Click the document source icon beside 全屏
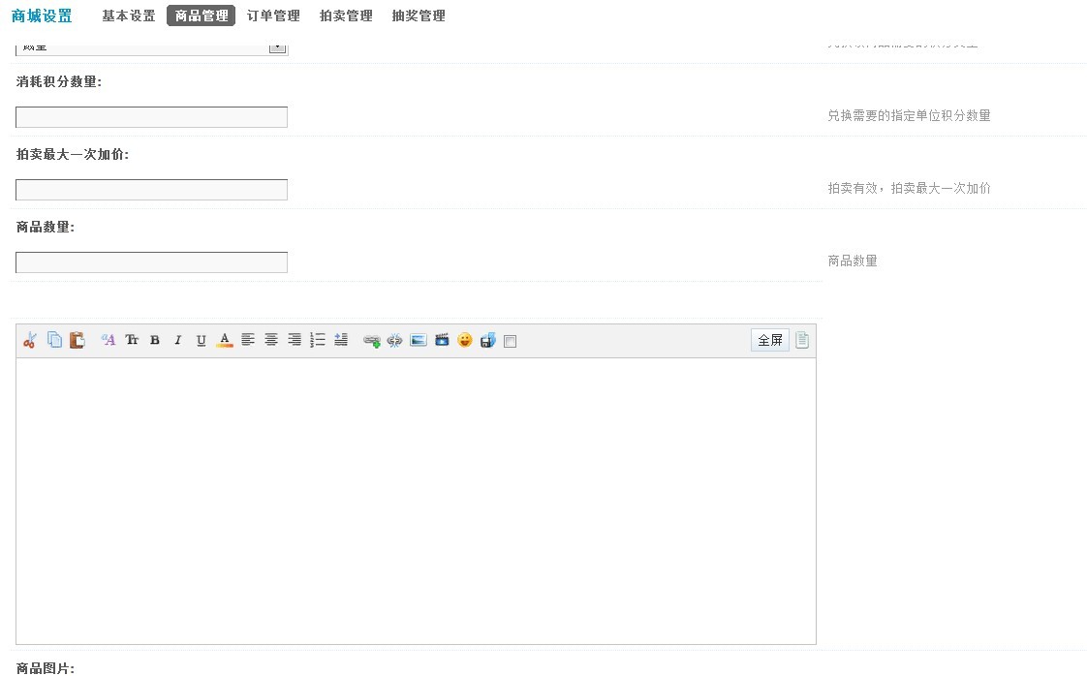Screen dimensions: 1087x676 [x=802, y=340]
